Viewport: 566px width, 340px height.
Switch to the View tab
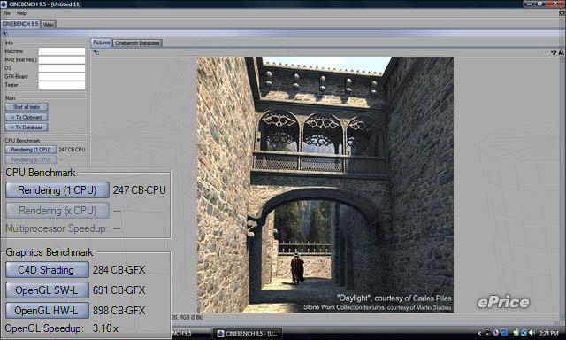48,24
